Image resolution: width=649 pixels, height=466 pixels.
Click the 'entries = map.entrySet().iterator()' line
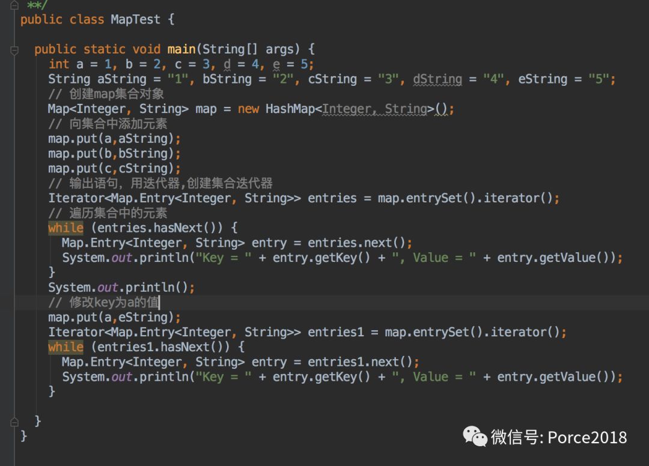[x=304, y=198]
